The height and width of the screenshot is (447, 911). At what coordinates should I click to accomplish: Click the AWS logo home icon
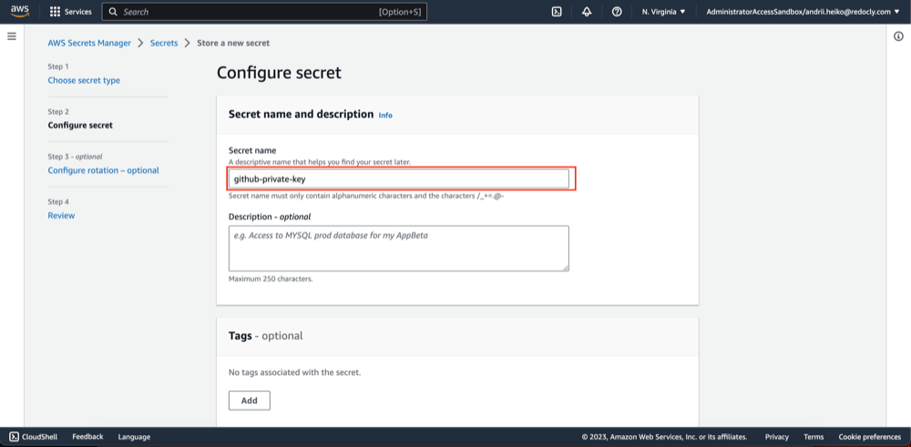pyautogui.click(x=20, y=11)
